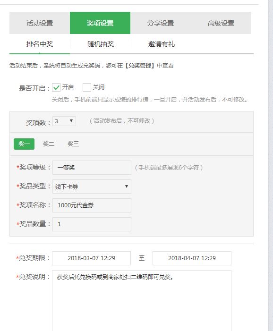Click the 奖项名称 field 1000元代金券
Viewport: 273px width, 331px height.
point(92,205)
